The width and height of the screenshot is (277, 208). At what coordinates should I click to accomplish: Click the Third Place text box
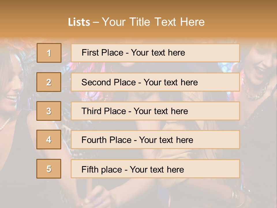tap(155, 111)
